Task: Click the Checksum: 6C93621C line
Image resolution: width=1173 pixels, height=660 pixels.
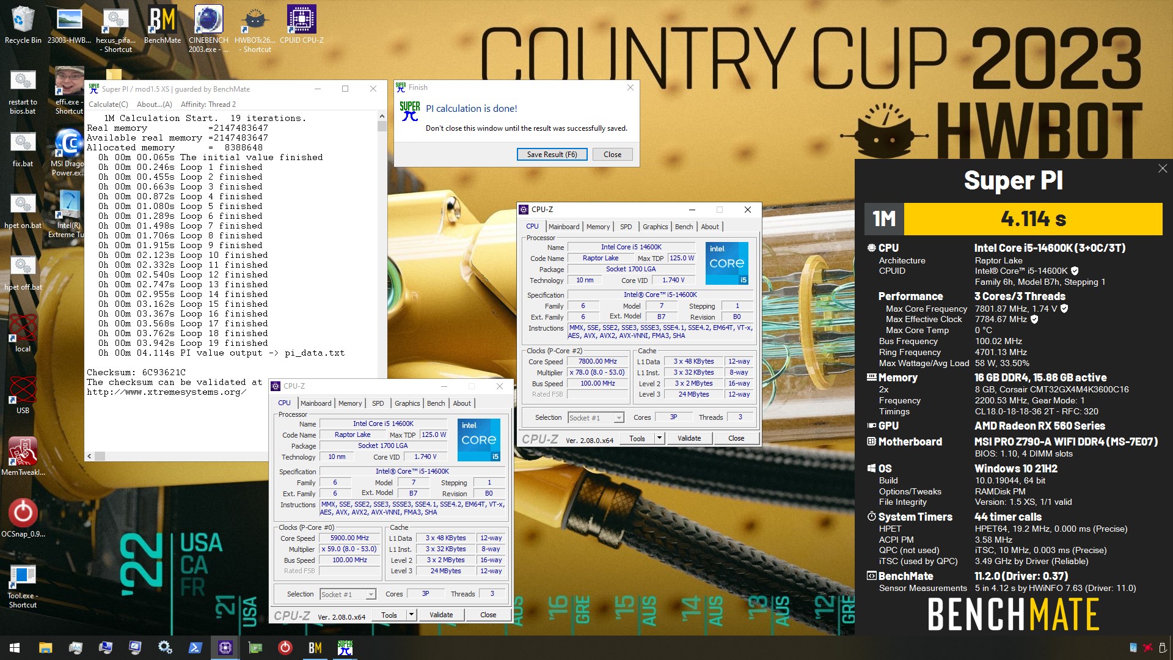Action: click(x=136, y=372)
